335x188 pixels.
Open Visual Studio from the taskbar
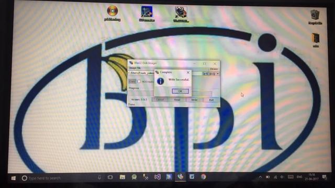[158, 177]
